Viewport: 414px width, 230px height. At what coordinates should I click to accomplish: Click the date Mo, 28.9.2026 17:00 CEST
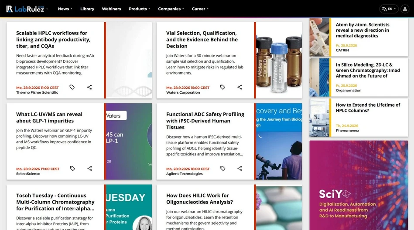(38, 169)
